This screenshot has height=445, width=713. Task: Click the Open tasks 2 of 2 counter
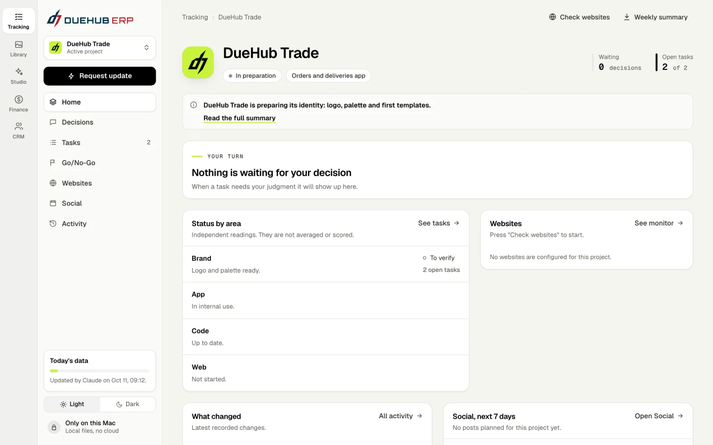[x=675, y=62]
